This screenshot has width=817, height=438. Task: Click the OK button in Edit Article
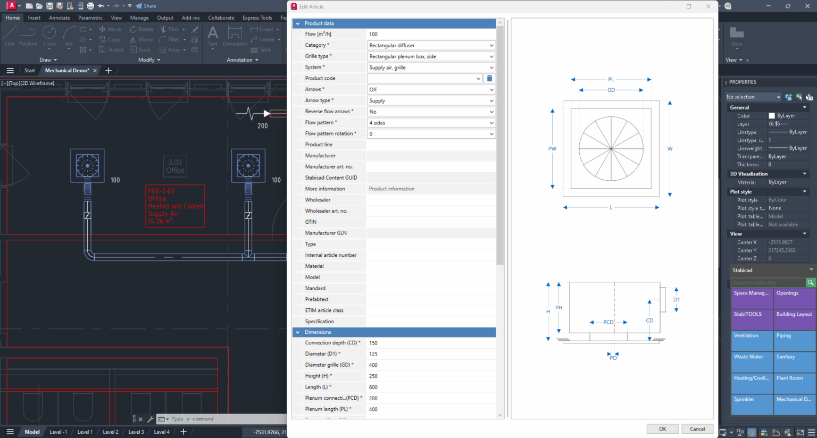[662, 429]
